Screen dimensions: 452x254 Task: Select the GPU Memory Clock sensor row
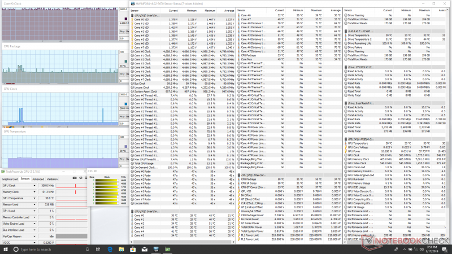pos(395,159)
